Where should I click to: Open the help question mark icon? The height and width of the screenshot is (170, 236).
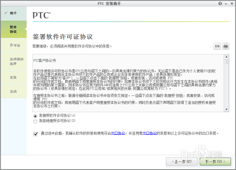tap(220, 4)
